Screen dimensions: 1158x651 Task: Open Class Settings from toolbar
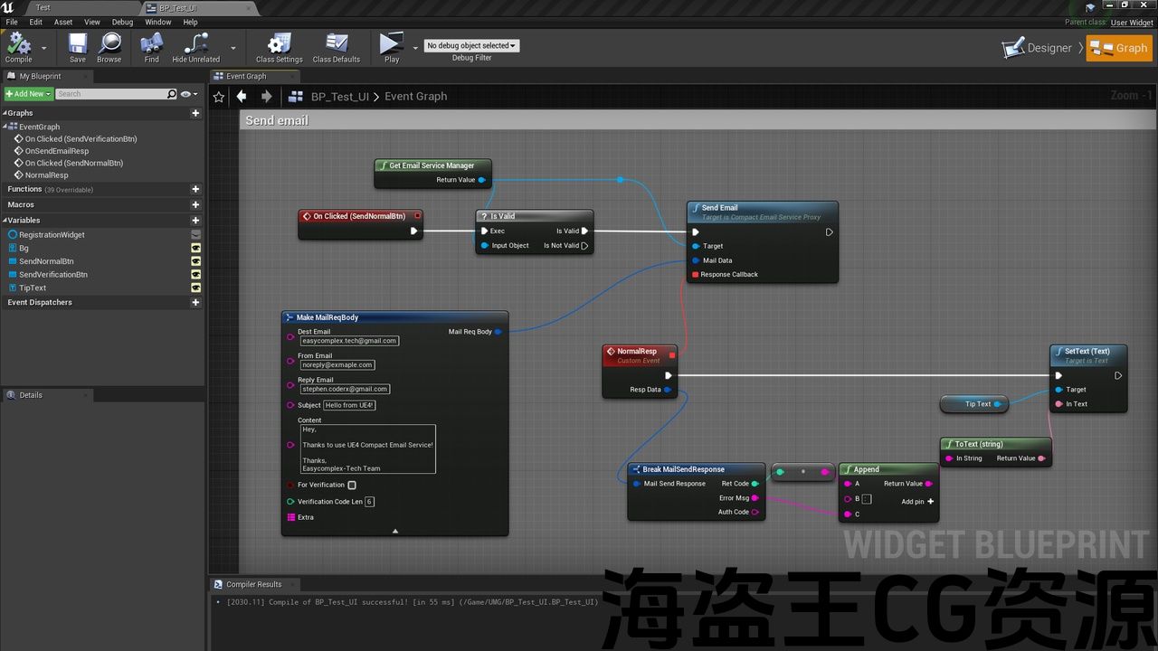tap(279, 46)
